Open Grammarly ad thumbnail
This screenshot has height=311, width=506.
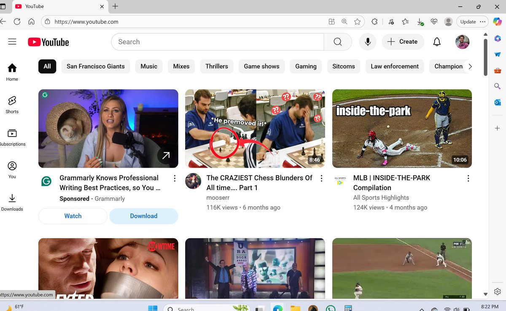point(108,129)
